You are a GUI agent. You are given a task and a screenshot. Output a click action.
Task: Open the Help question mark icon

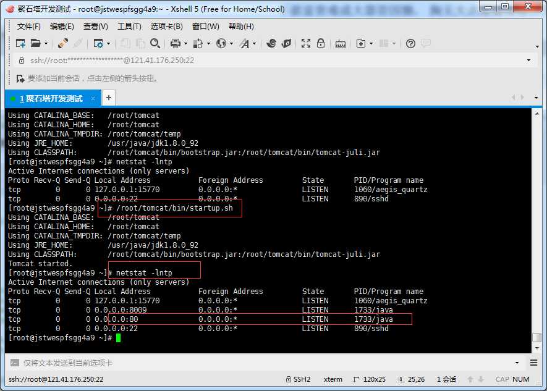[410, 44]
